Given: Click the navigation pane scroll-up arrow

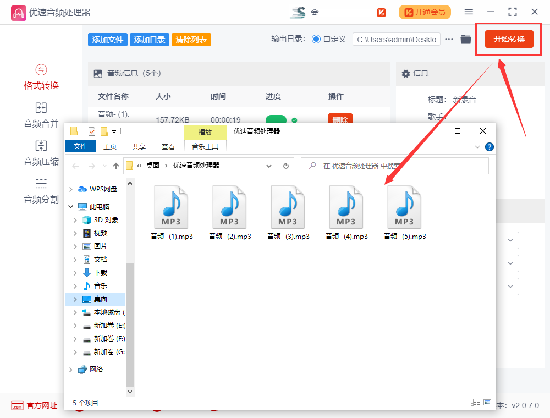Looking at the screenshot, I should [130, 183].
